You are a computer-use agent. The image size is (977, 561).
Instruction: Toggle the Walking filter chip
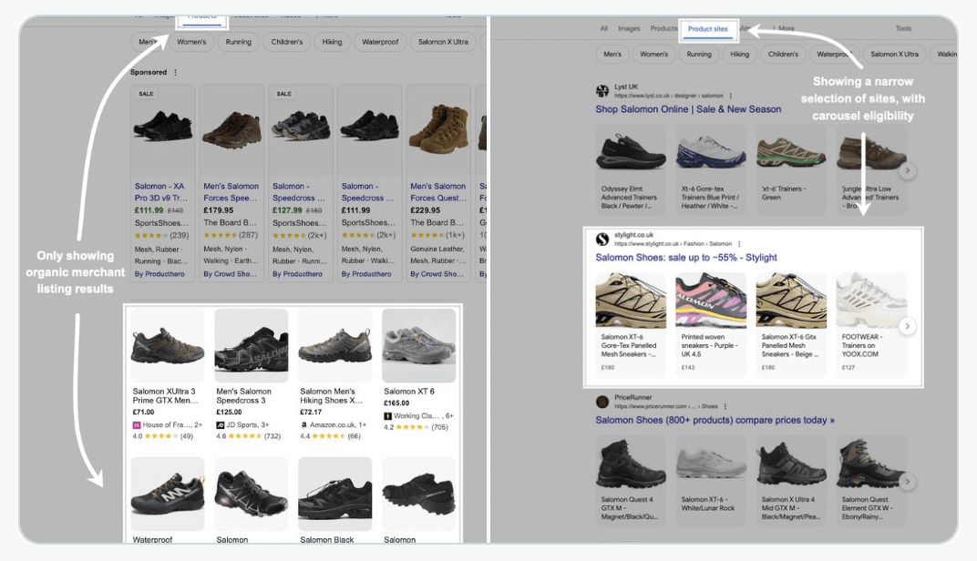pyautogui.click(x=948, y=54)
